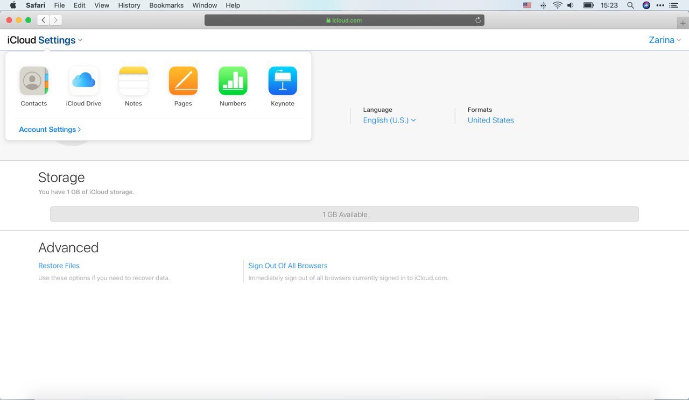Open the volume control in menu bar
This screenshot has height=400, width=689.
[571, 5]
